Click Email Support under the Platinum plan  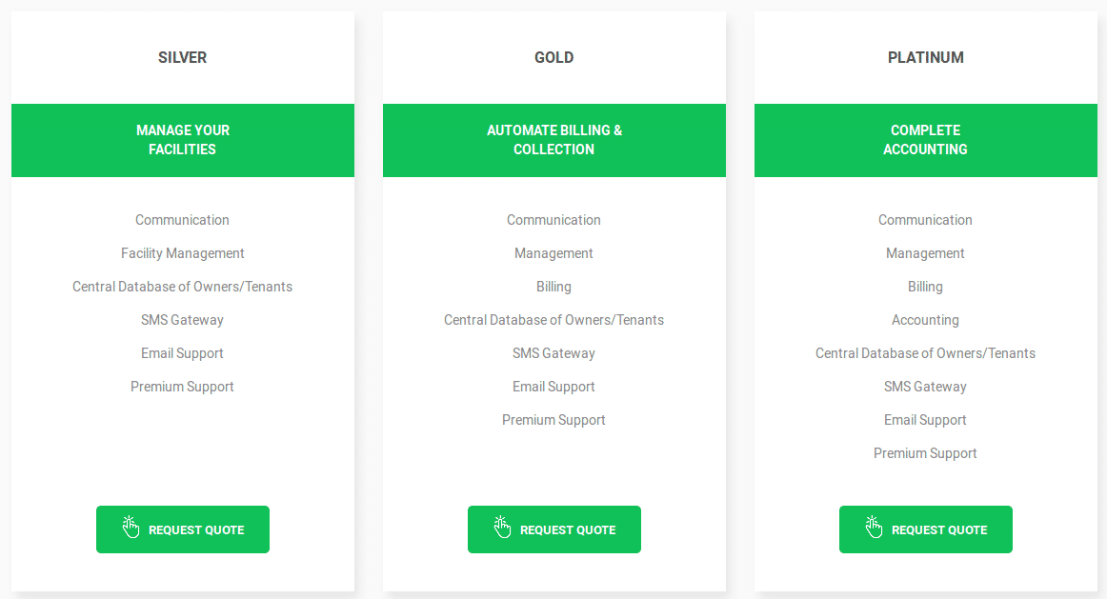coord(925,420)
